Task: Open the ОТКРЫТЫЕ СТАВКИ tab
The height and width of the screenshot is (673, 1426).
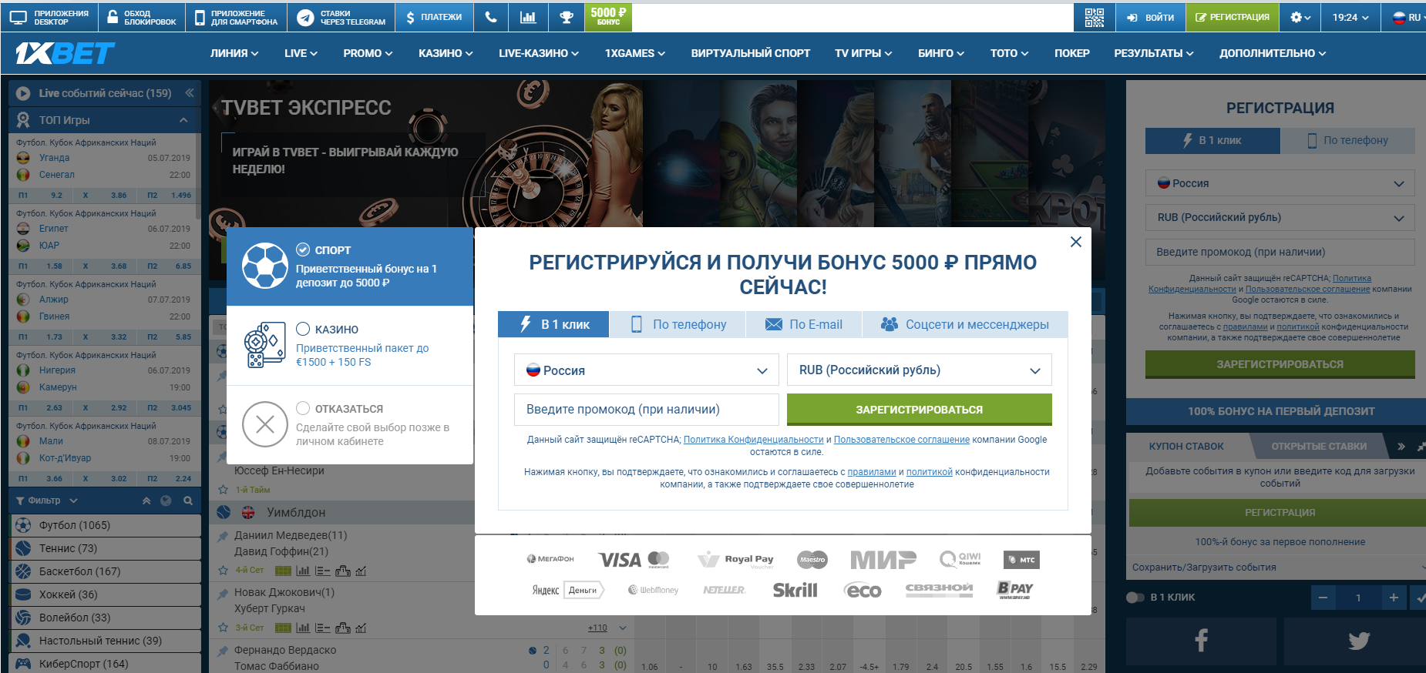Action: click(1319, 446)
